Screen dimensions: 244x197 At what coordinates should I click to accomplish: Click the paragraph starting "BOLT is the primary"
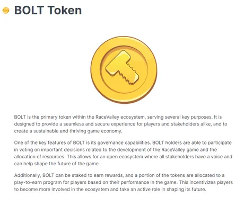tap(120, 124)
